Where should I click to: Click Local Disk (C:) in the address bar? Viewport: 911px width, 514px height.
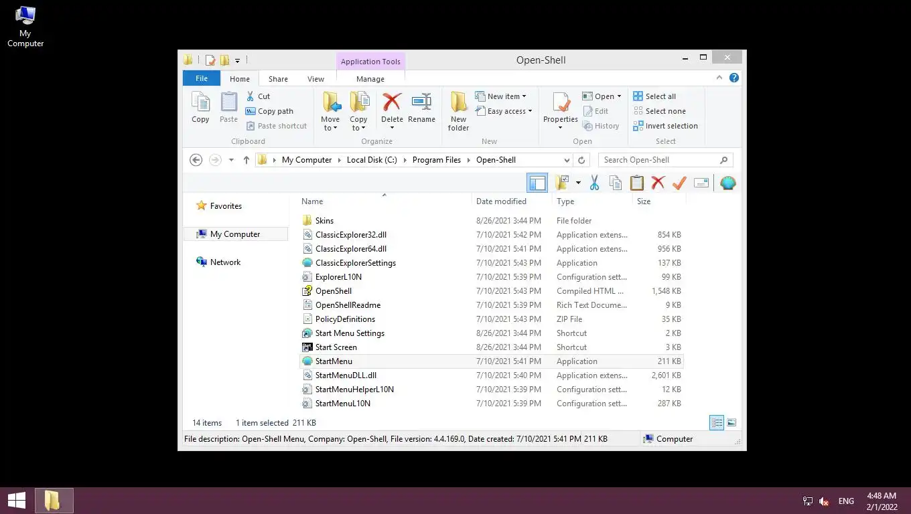pyautogui.click(x=372, y=160)
